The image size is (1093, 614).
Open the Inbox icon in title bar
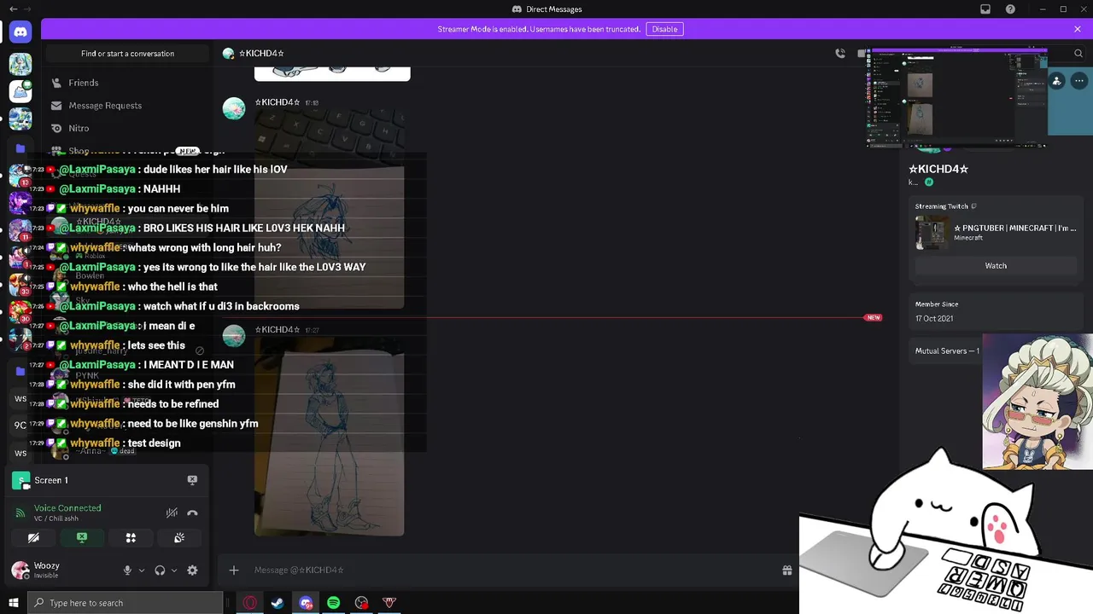coord(985,9)
